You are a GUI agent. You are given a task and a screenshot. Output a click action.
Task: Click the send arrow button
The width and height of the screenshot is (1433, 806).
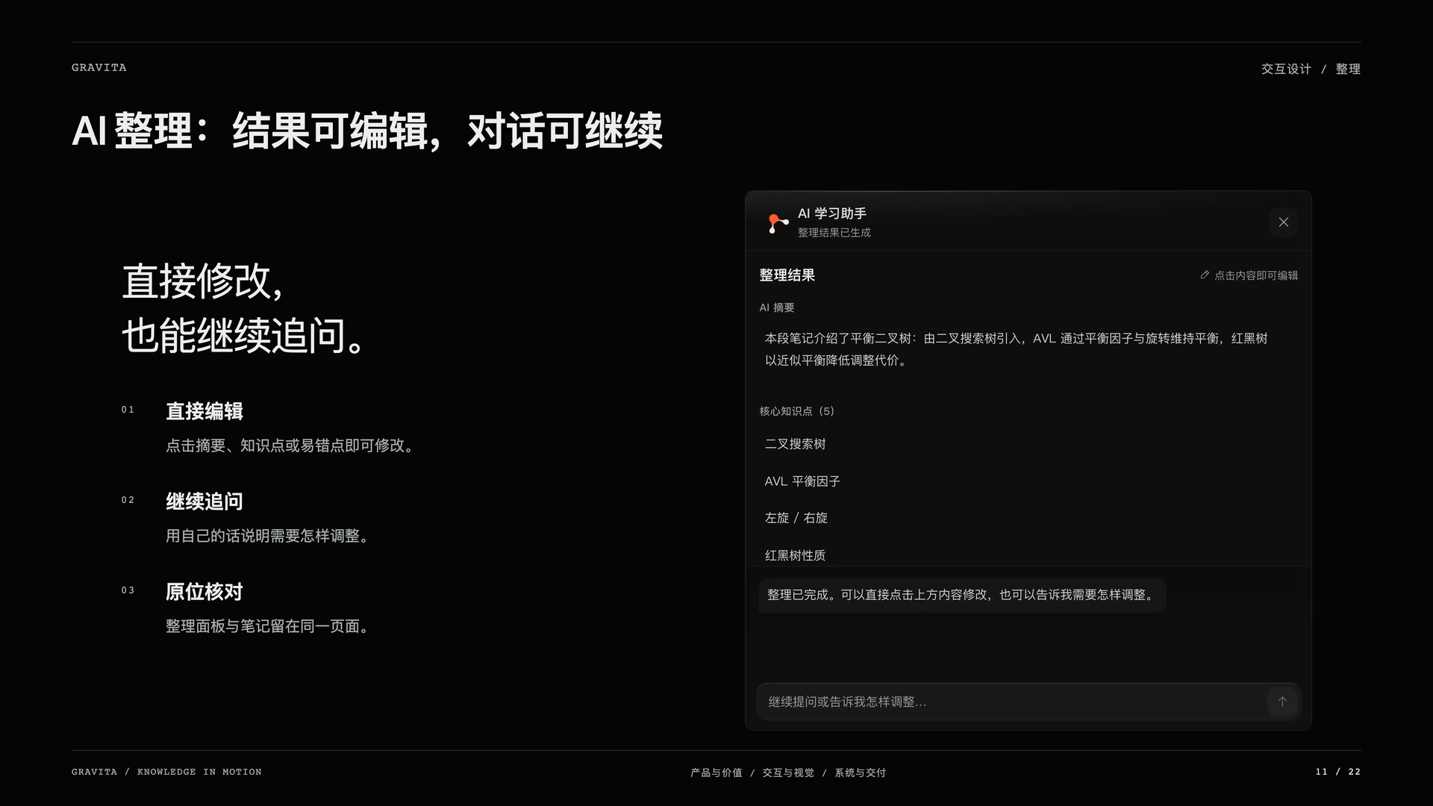coord(1282,702)
